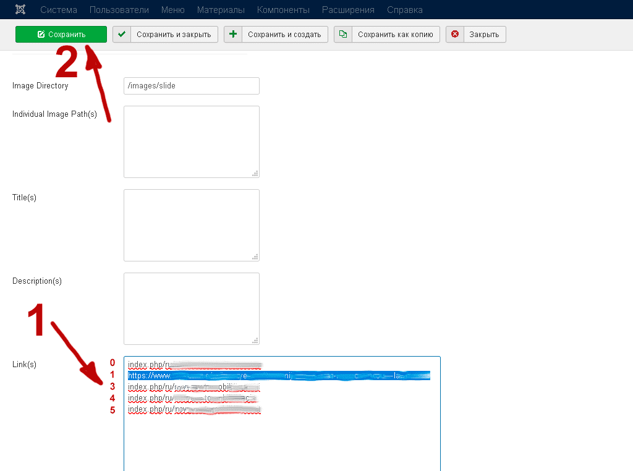
Task: Open the Расширения menu
Action: click(348, 10)
